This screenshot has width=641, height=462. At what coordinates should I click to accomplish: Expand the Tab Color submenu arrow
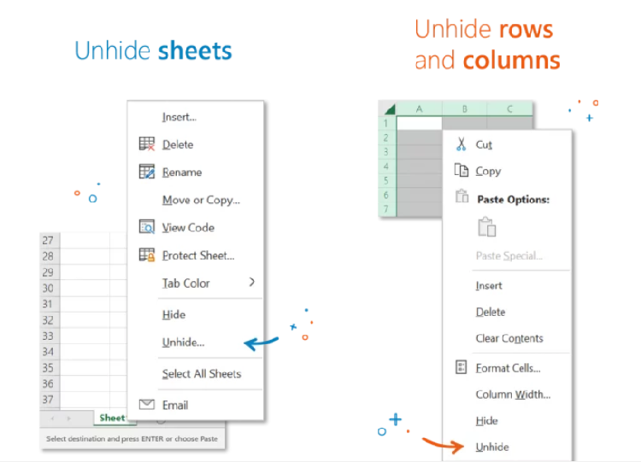(252, 282)
